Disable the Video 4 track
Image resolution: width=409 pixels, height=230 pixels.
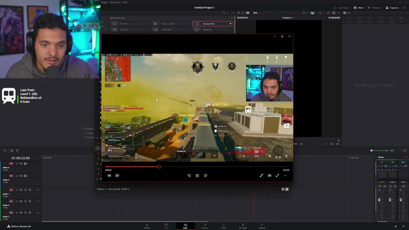tap(26, 164)
